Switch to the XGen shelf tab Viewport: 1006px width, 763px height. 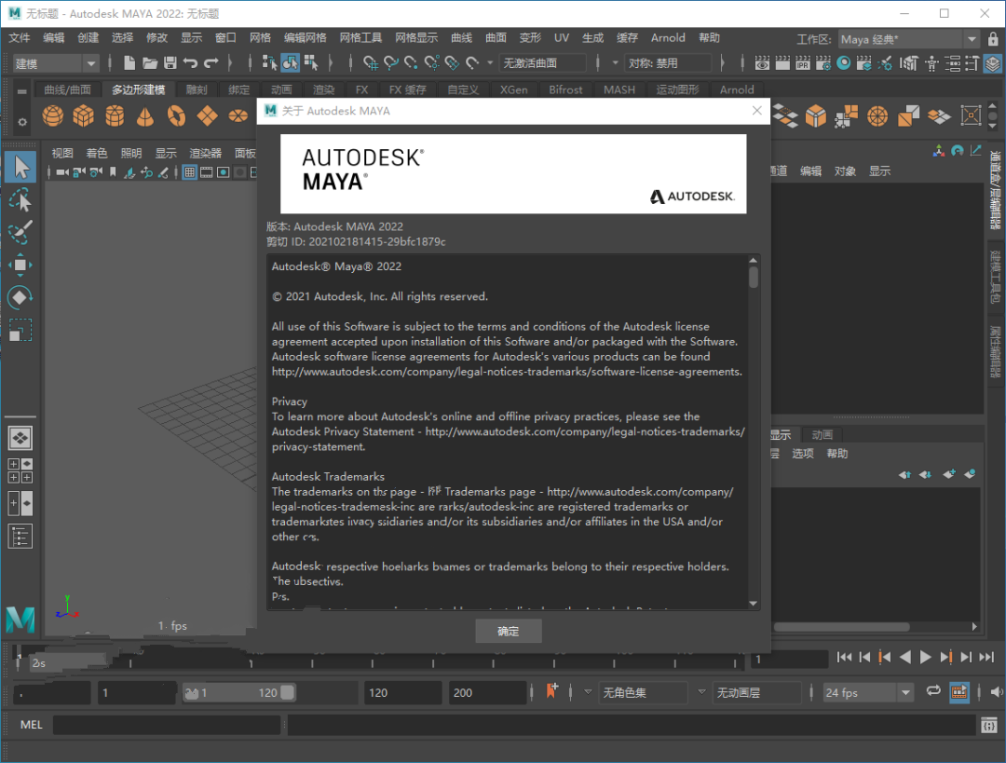point(513,89)
